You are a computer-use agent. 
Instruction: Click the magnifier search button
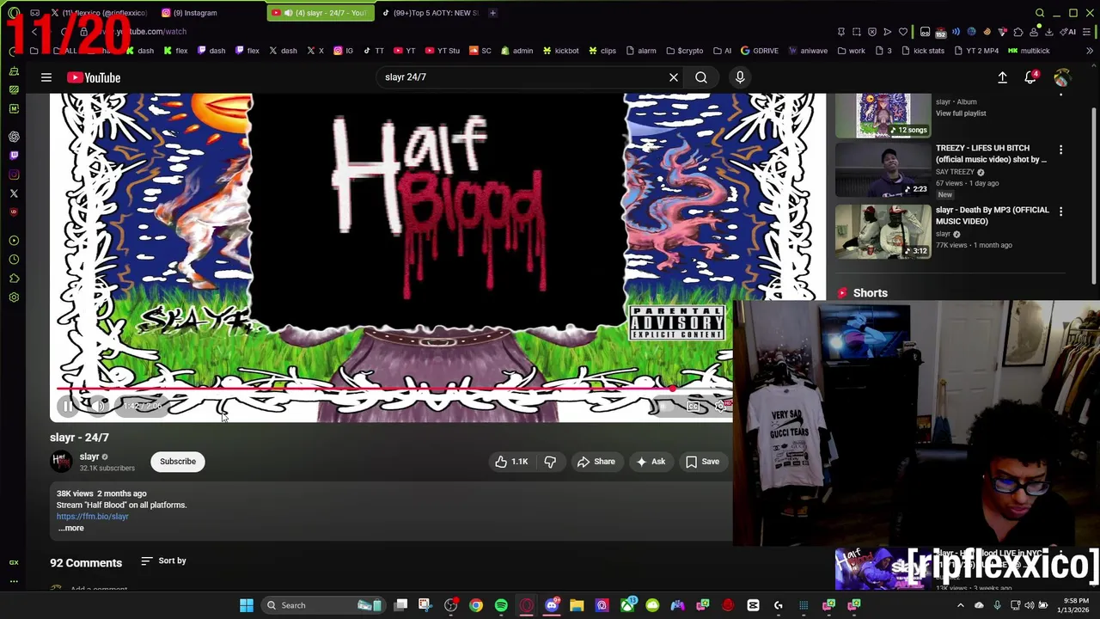tap(701, 77)
